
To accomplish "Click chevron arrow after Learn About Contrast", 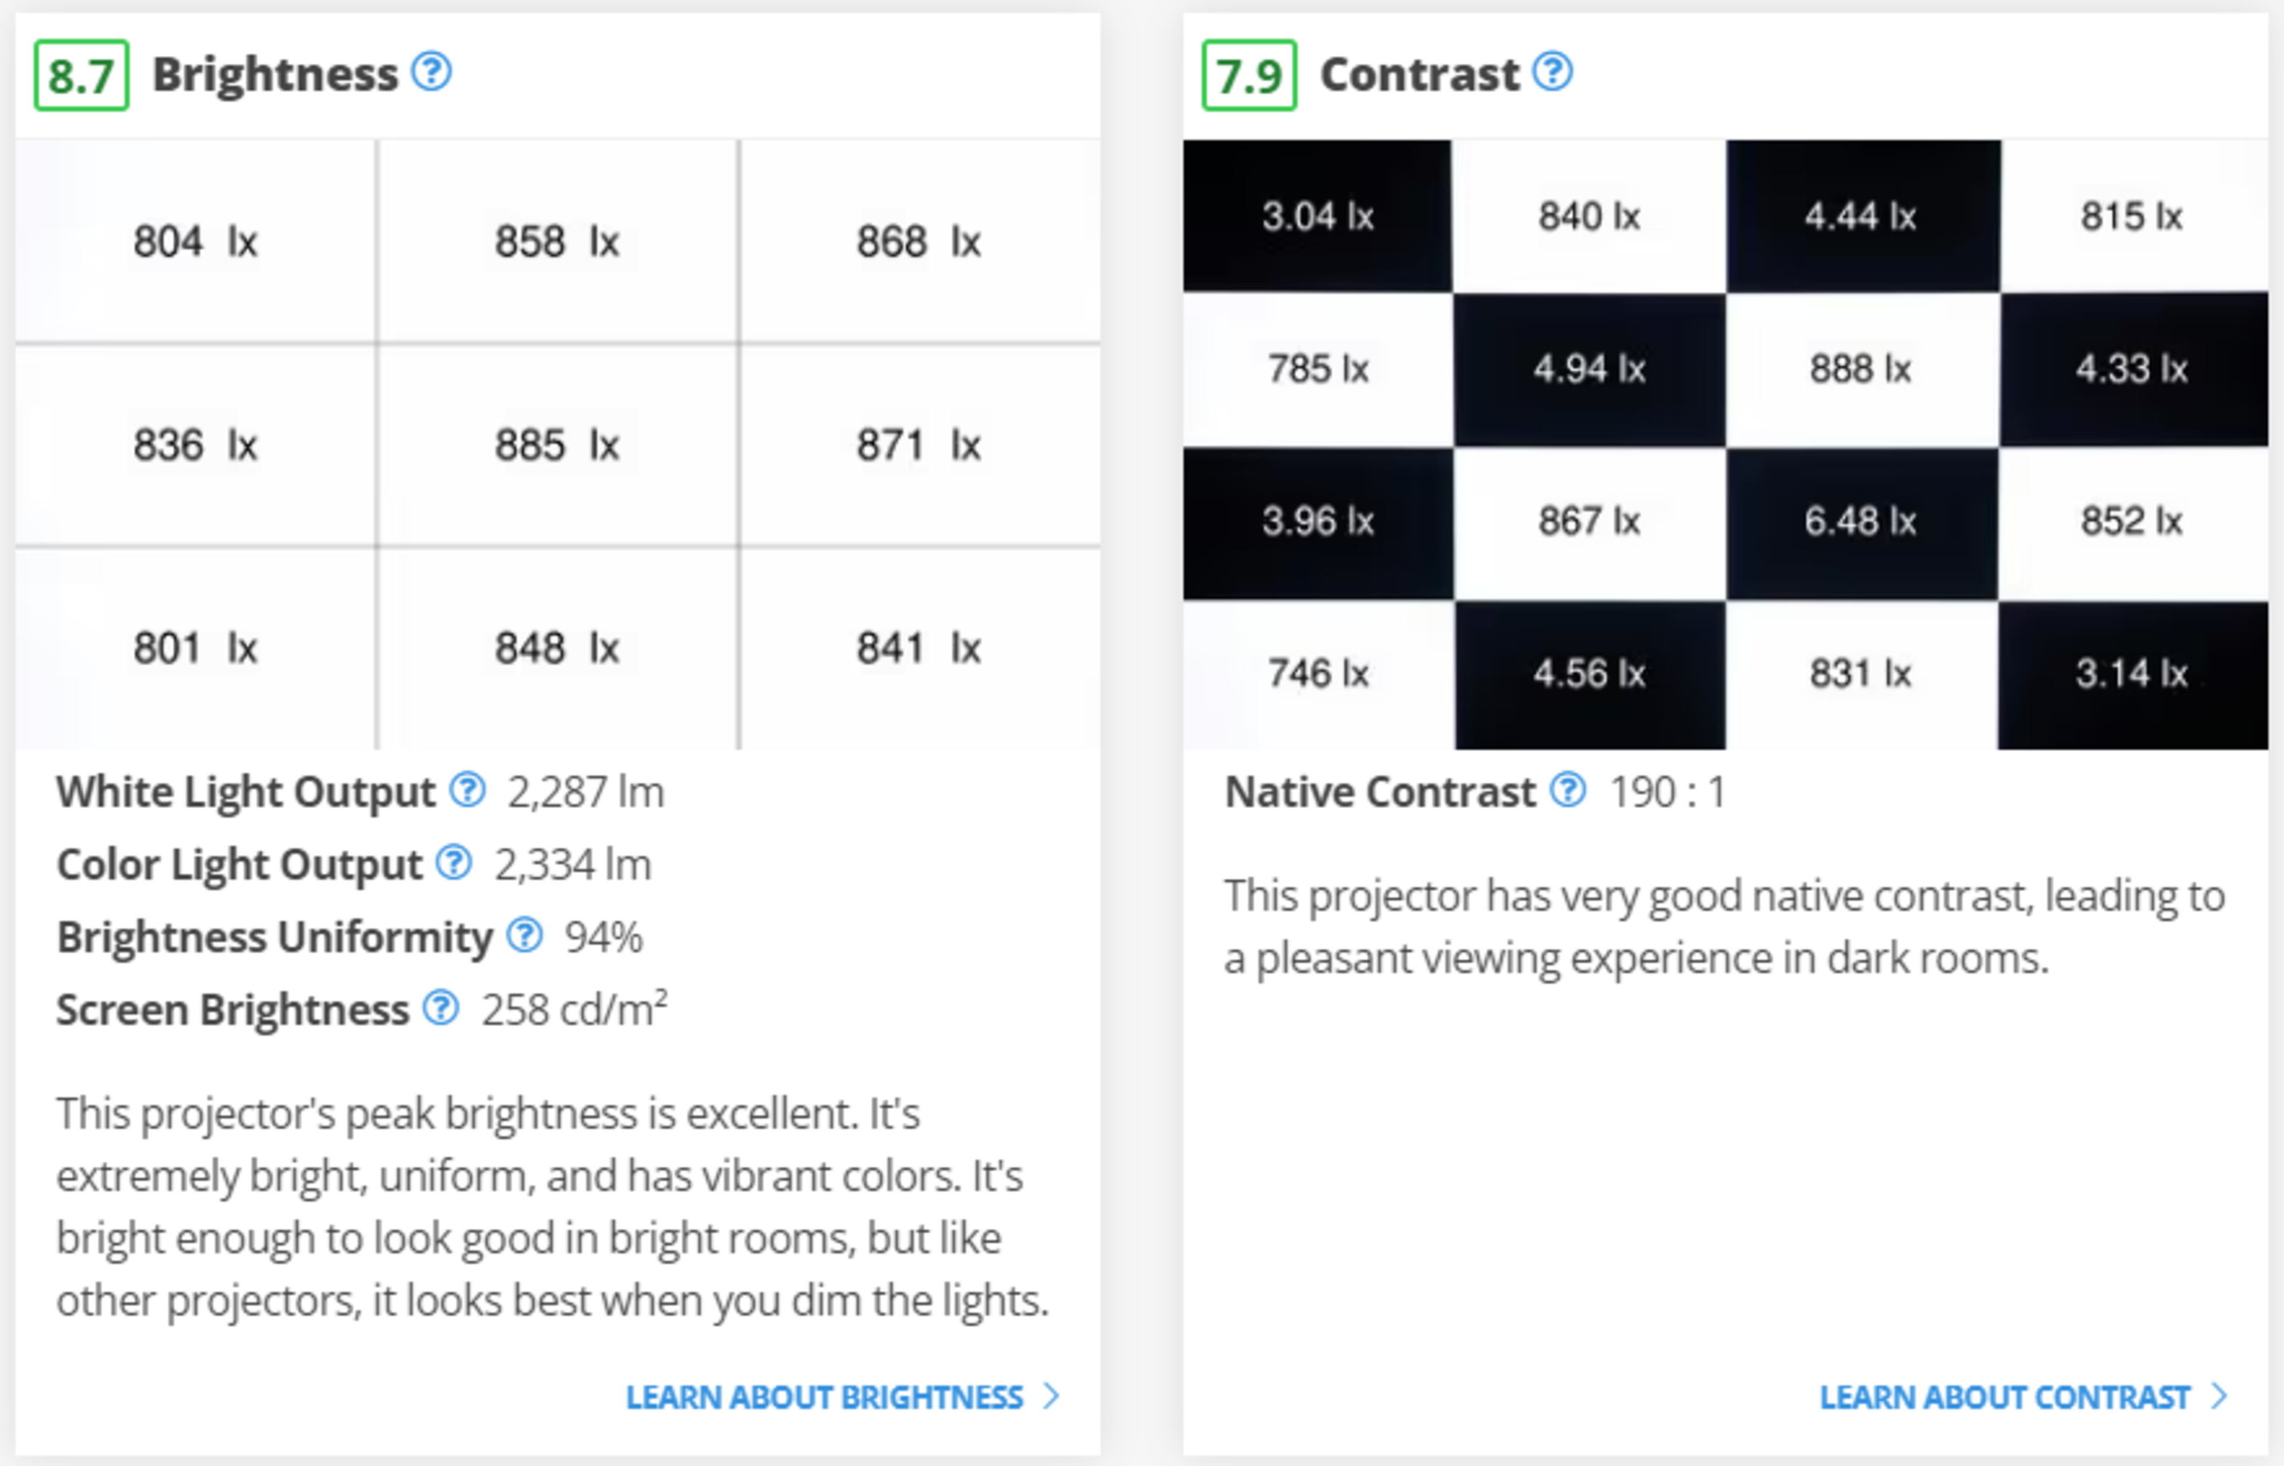I will (x=2219, y=1396).
